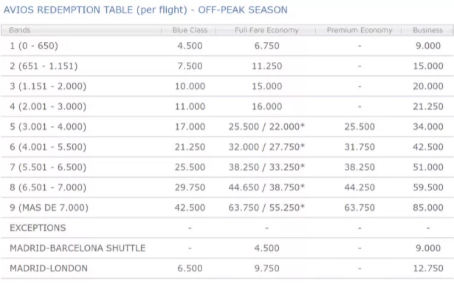Select the 3 (1.151 - 2.000) band label
Viewport: 454px width, 295px height.
pyautogui.click(x=48, y=86)
